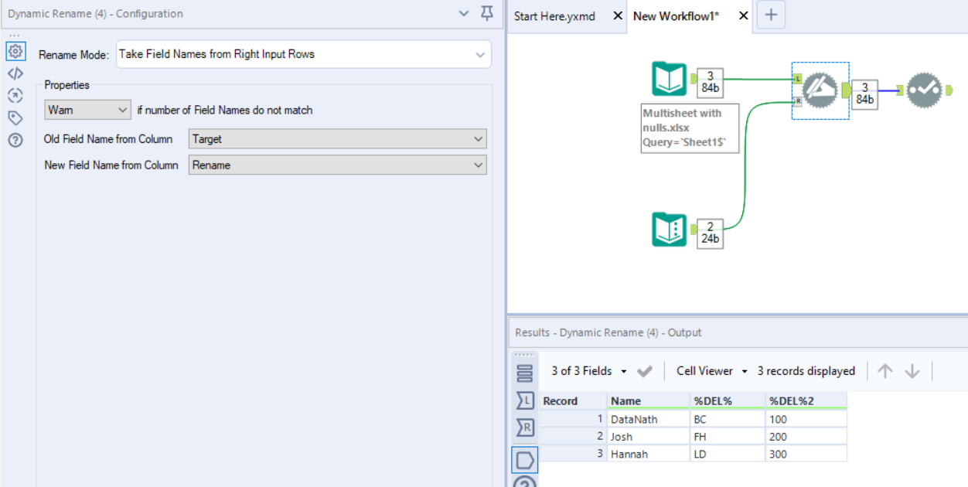Open the XML view icon in left sidebar

point(15,73)
